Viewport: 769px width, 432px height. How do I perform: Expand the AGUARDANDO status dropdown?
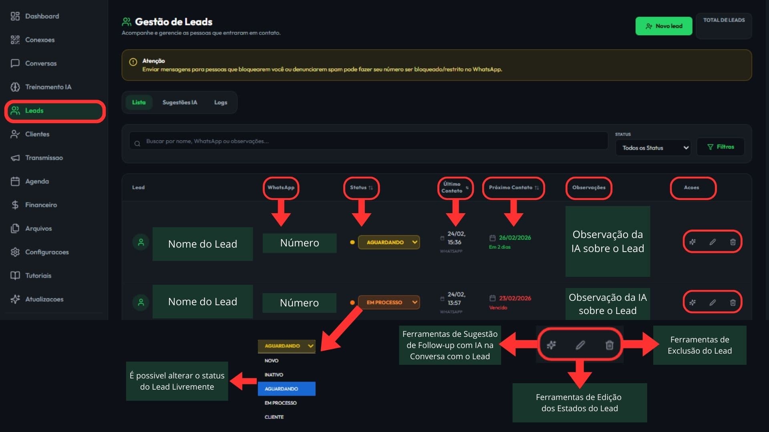pyautogui.click(x=389, y=242)
